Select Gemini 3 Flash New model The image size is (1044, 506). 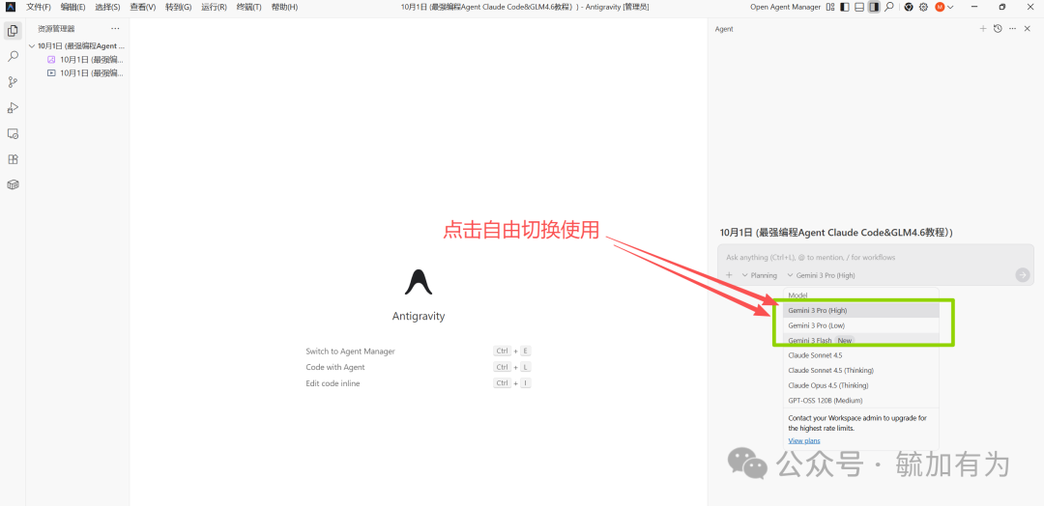pyautogui.click(x=861, y=341)
